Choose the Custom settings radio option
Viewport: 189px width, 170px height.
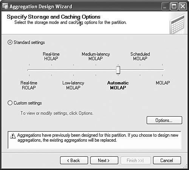coord(10,103)
